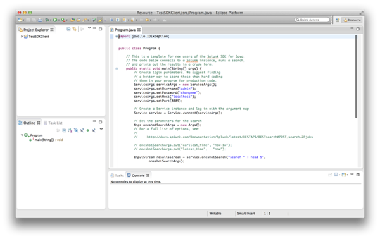Open the Outline View Menu triangle
The height and width of the screenshot is (239, 380).
pos(101,129)
